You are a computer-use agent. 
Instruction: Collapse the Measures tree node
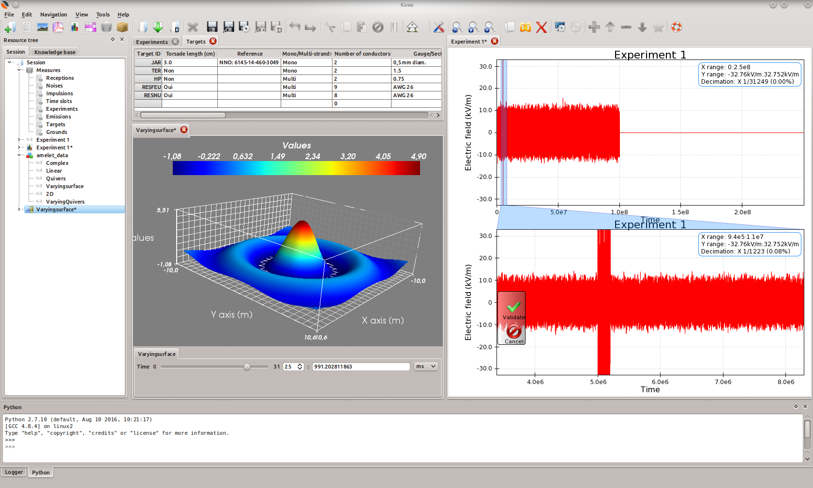coord(19,70)
